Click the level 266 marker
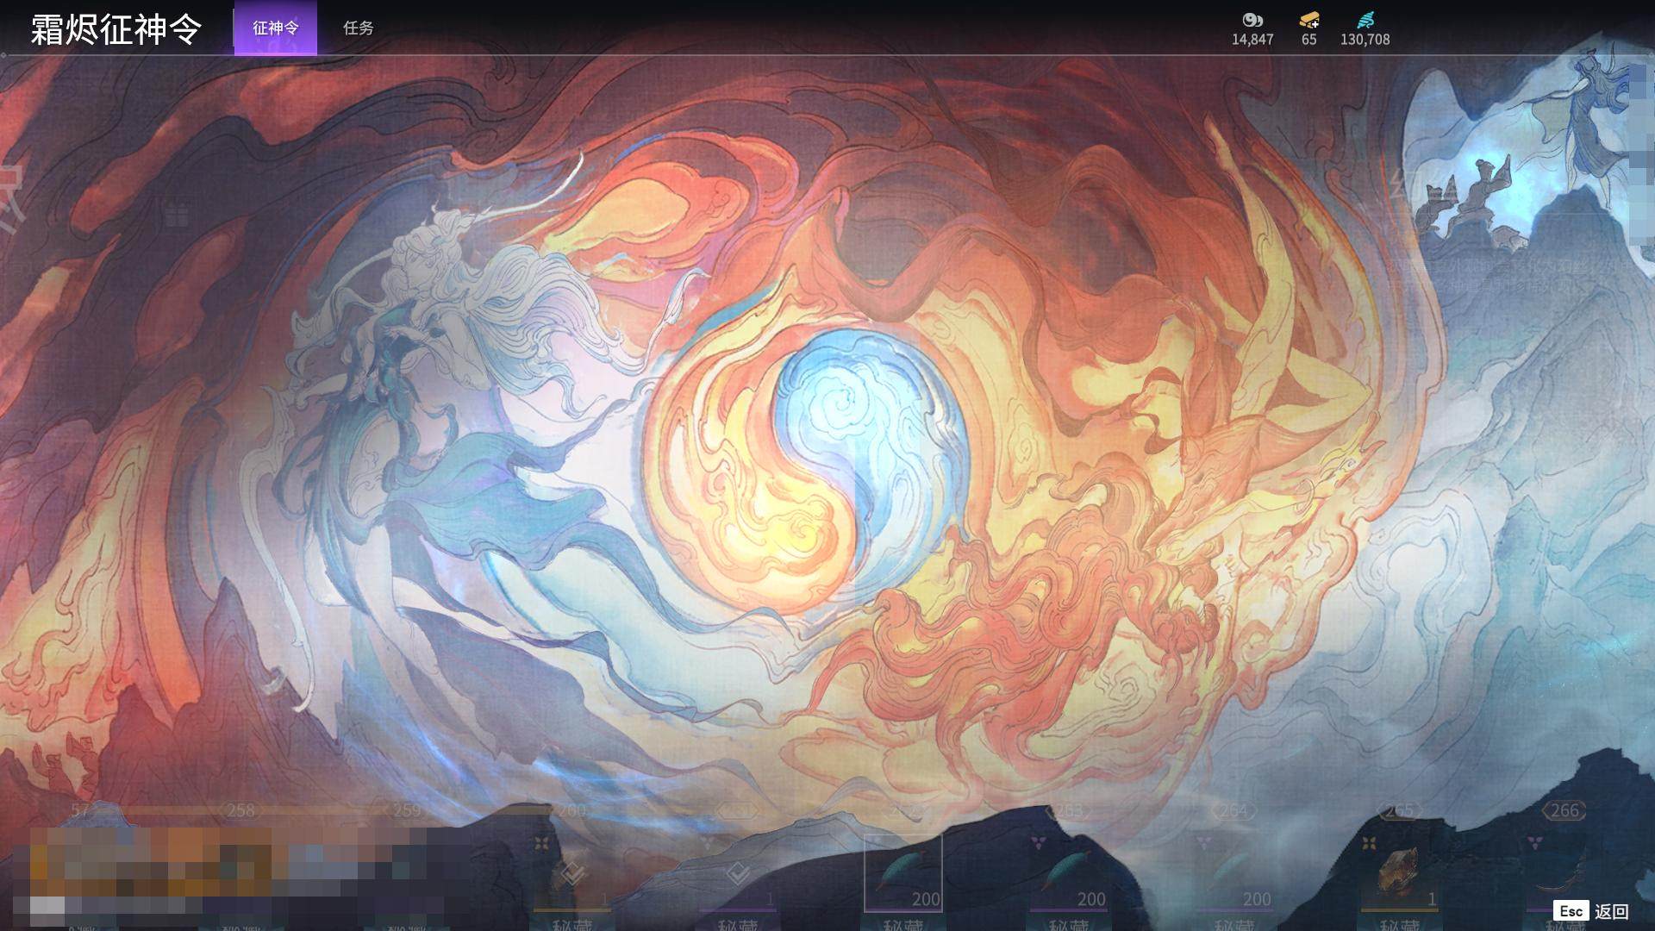Image resolution: width=1655 pixels, height=931 pixels. pos(1564,810)
